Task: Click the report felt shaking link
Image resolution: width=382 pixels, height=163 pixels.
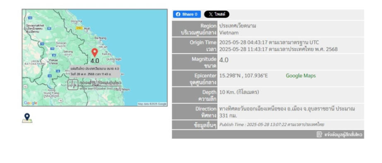Action: pyautogui.click(x=340, y=135)
